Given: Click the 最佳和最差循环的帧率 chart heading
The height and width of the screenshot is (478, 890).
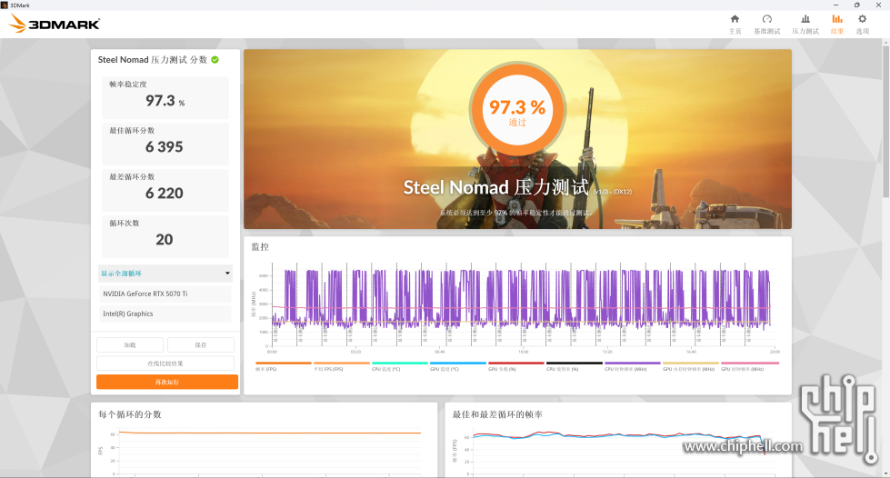Looking at the screenshot, I should click(497, 414).
